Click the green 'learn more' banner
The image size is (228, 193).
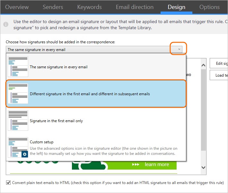pyautogui.click(x=124, y=165)
